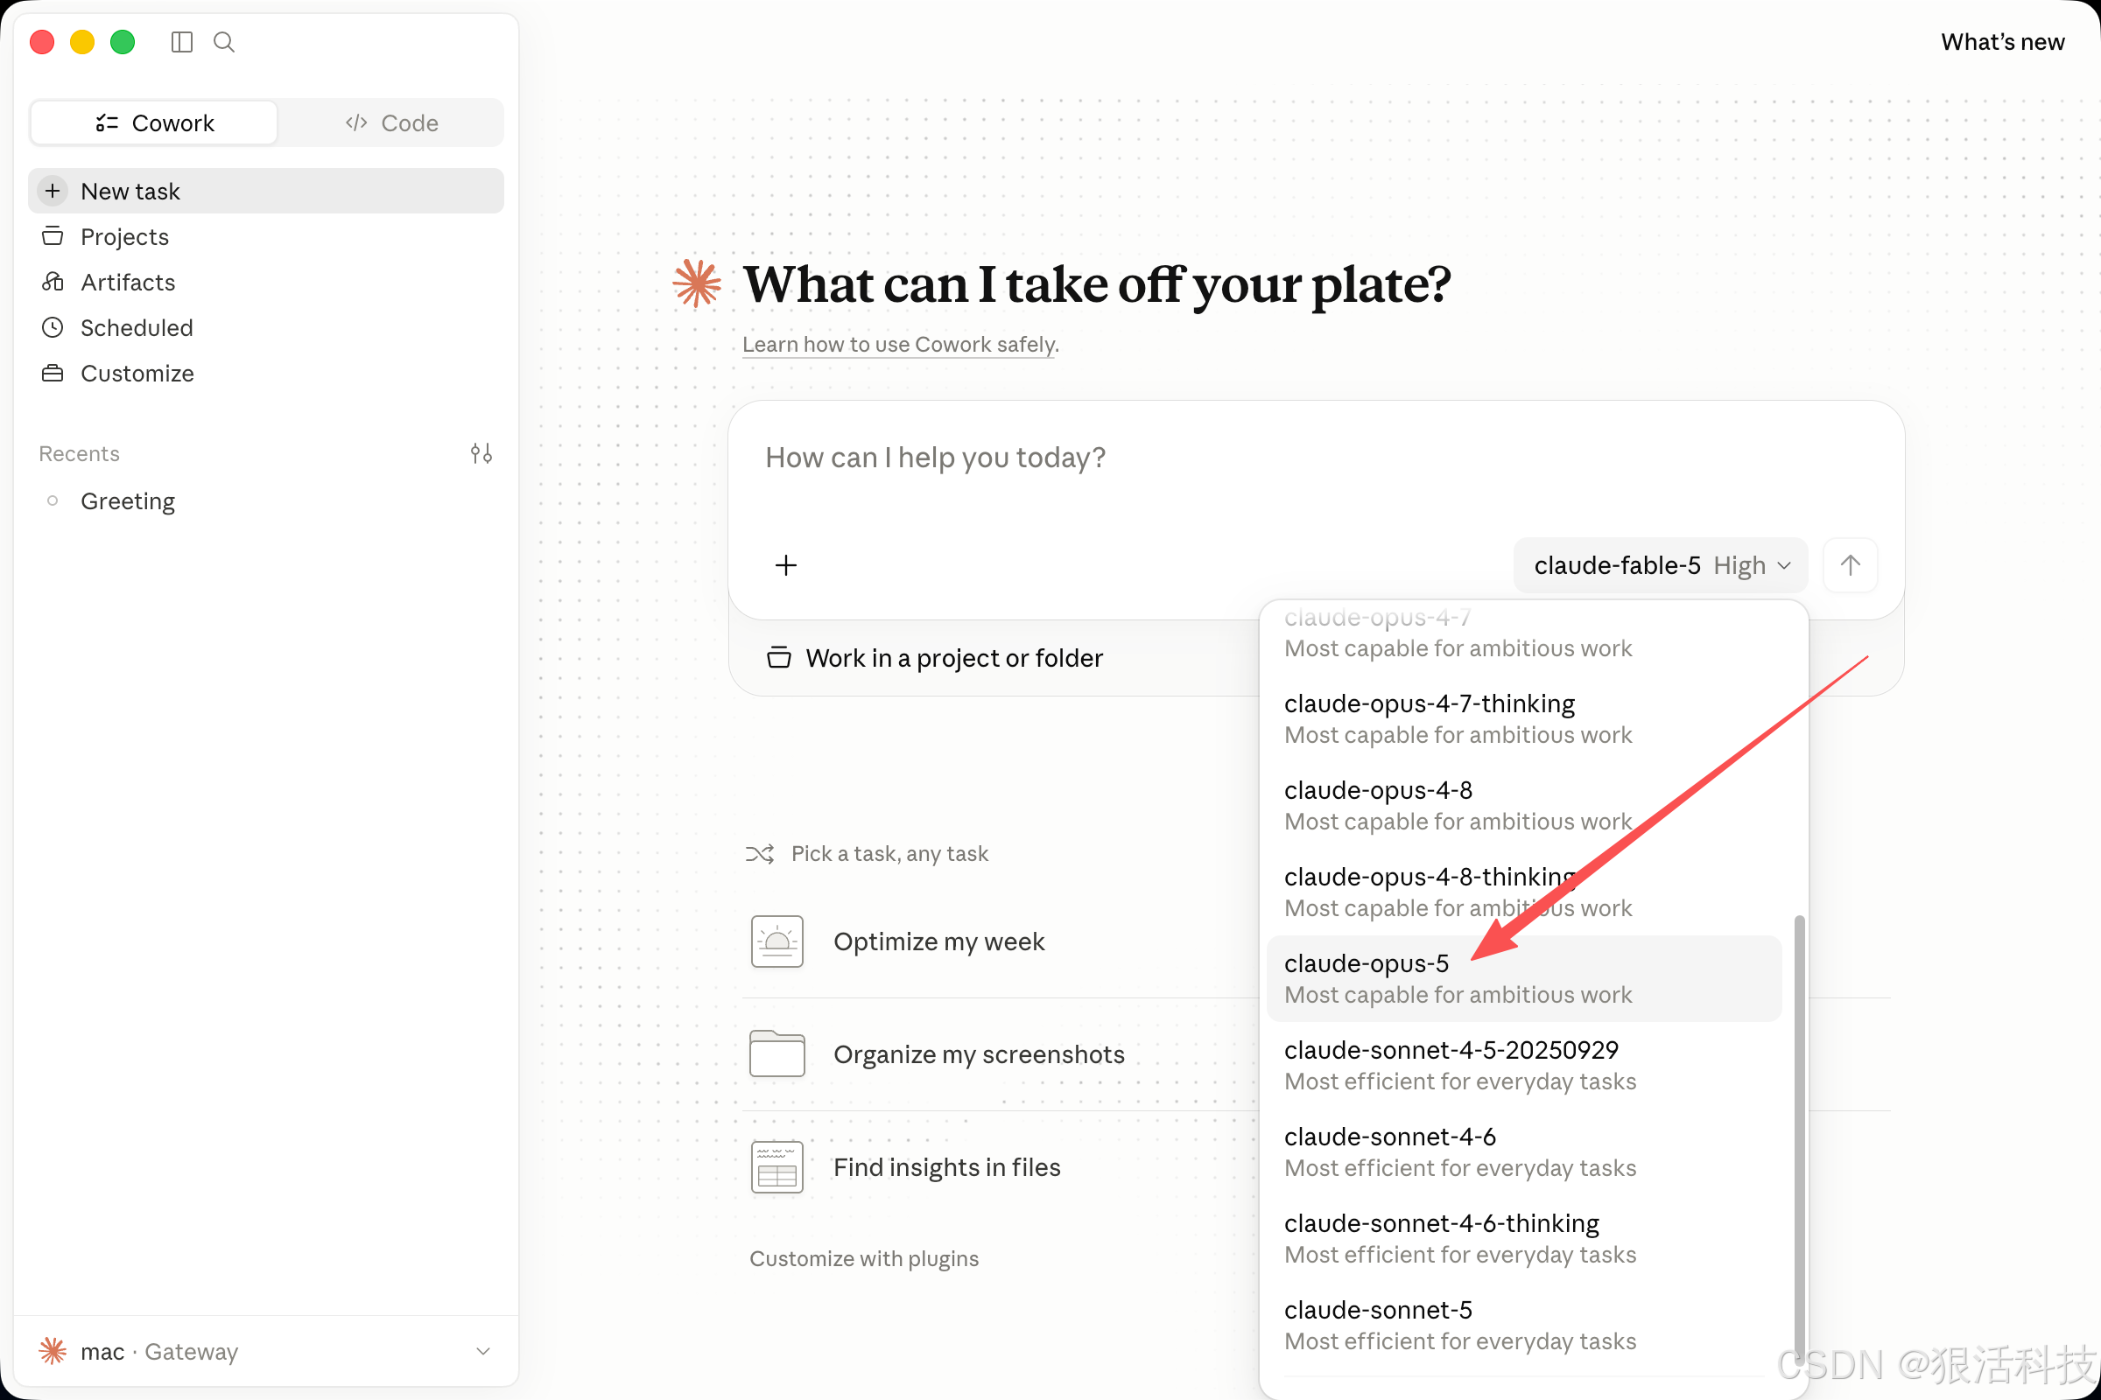2101x1400 pixels.
Task: Click the plus icon beside New task
Action: (x=53, y=191)
